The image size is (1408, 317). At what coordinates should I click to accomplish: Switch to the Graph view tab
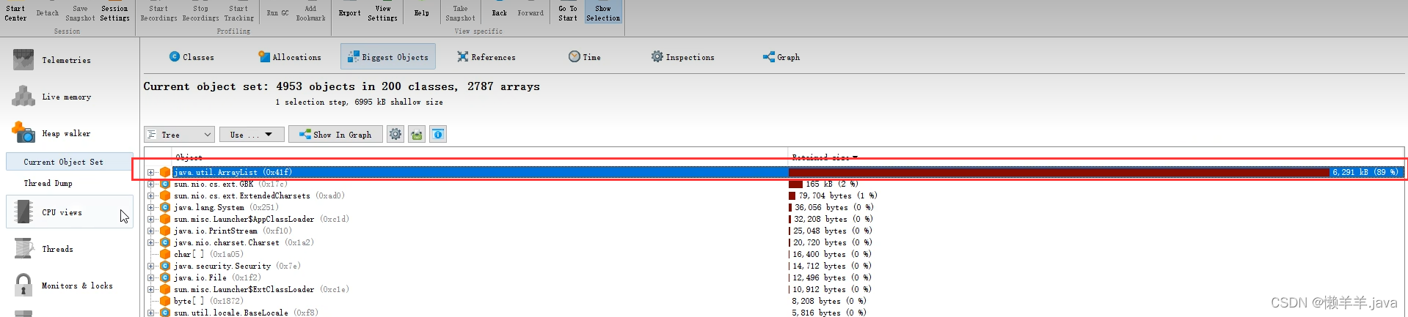(781, 56)
